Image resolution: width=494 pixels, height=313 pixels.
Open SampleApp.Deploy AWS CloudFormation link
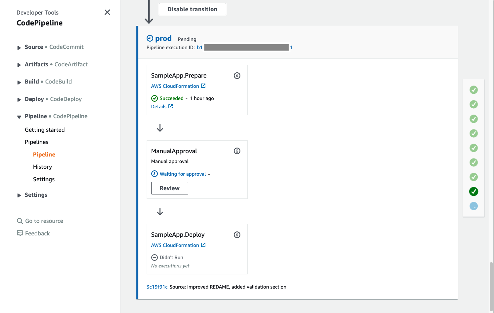178,245
